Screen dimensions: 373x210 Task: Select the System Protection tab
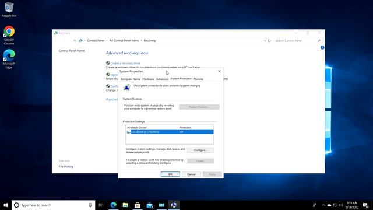pyautogui.click(x=181, y=79)
